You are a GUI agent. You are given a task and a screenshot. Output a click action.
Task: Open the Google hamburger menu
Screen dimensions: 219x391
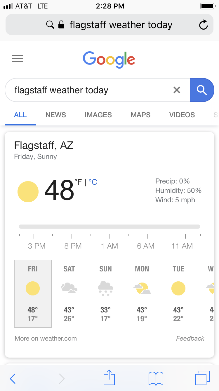click(18, 59)
